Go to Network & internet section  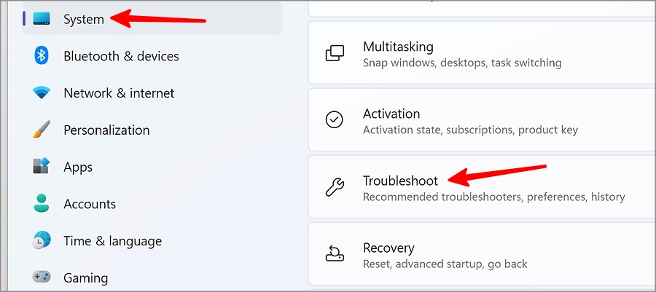point(119,92)
